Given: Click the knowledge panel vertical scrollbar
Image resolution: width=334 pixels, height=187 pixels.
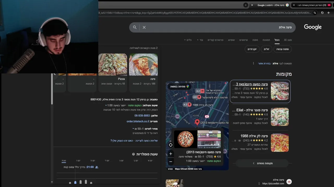Looking at the screenshot, I should coord(52,89).
